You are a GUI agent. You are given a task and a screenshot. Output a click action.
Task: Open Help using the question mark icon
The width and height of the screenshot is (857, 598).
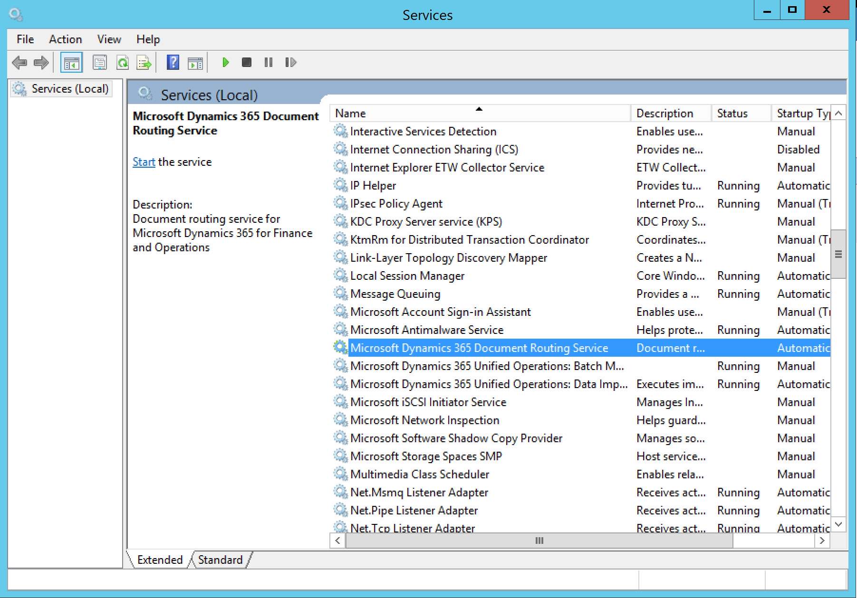pyautogui.click(x=173, y=62)
